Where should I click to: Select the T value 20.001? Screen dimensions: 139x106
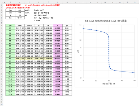point(58,51)
